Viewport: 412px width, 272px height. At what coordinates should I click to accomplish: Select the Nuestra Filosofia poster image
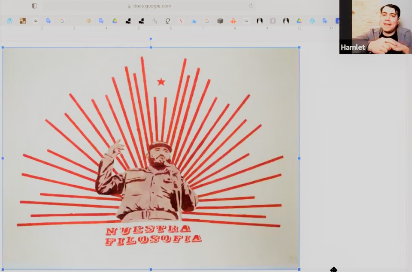(150, 158)
